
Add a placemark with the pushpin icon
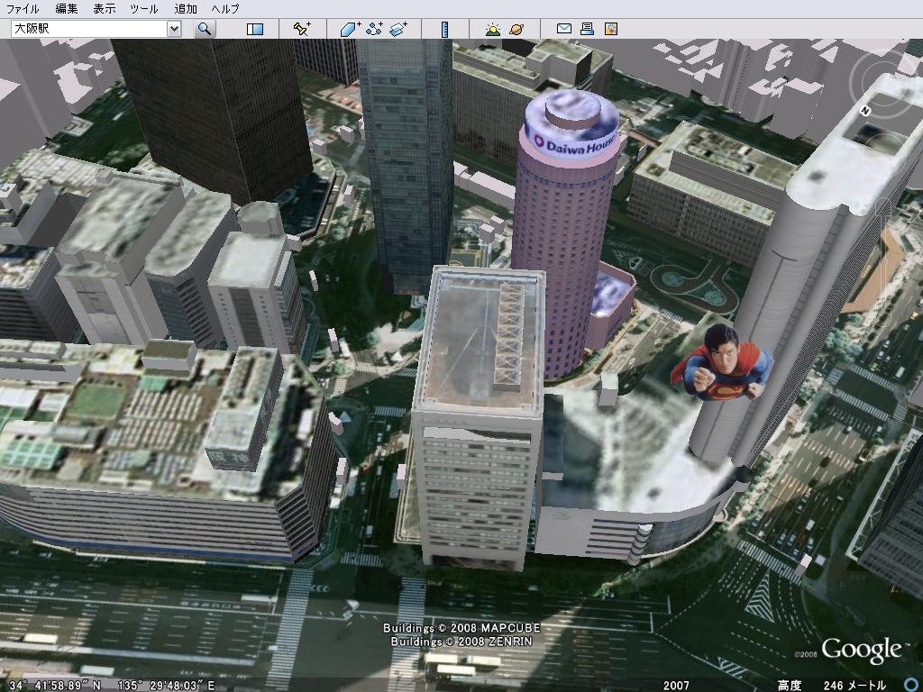(302, 28)
